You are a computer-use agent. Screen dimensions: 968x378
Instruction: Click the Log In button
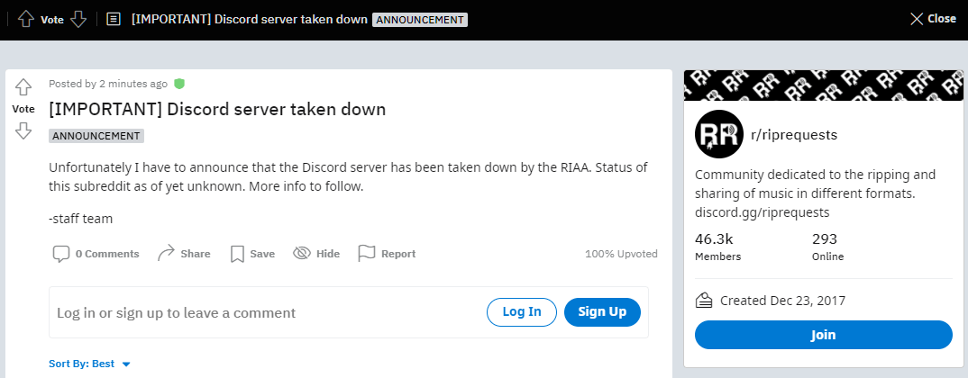[522, 312]
